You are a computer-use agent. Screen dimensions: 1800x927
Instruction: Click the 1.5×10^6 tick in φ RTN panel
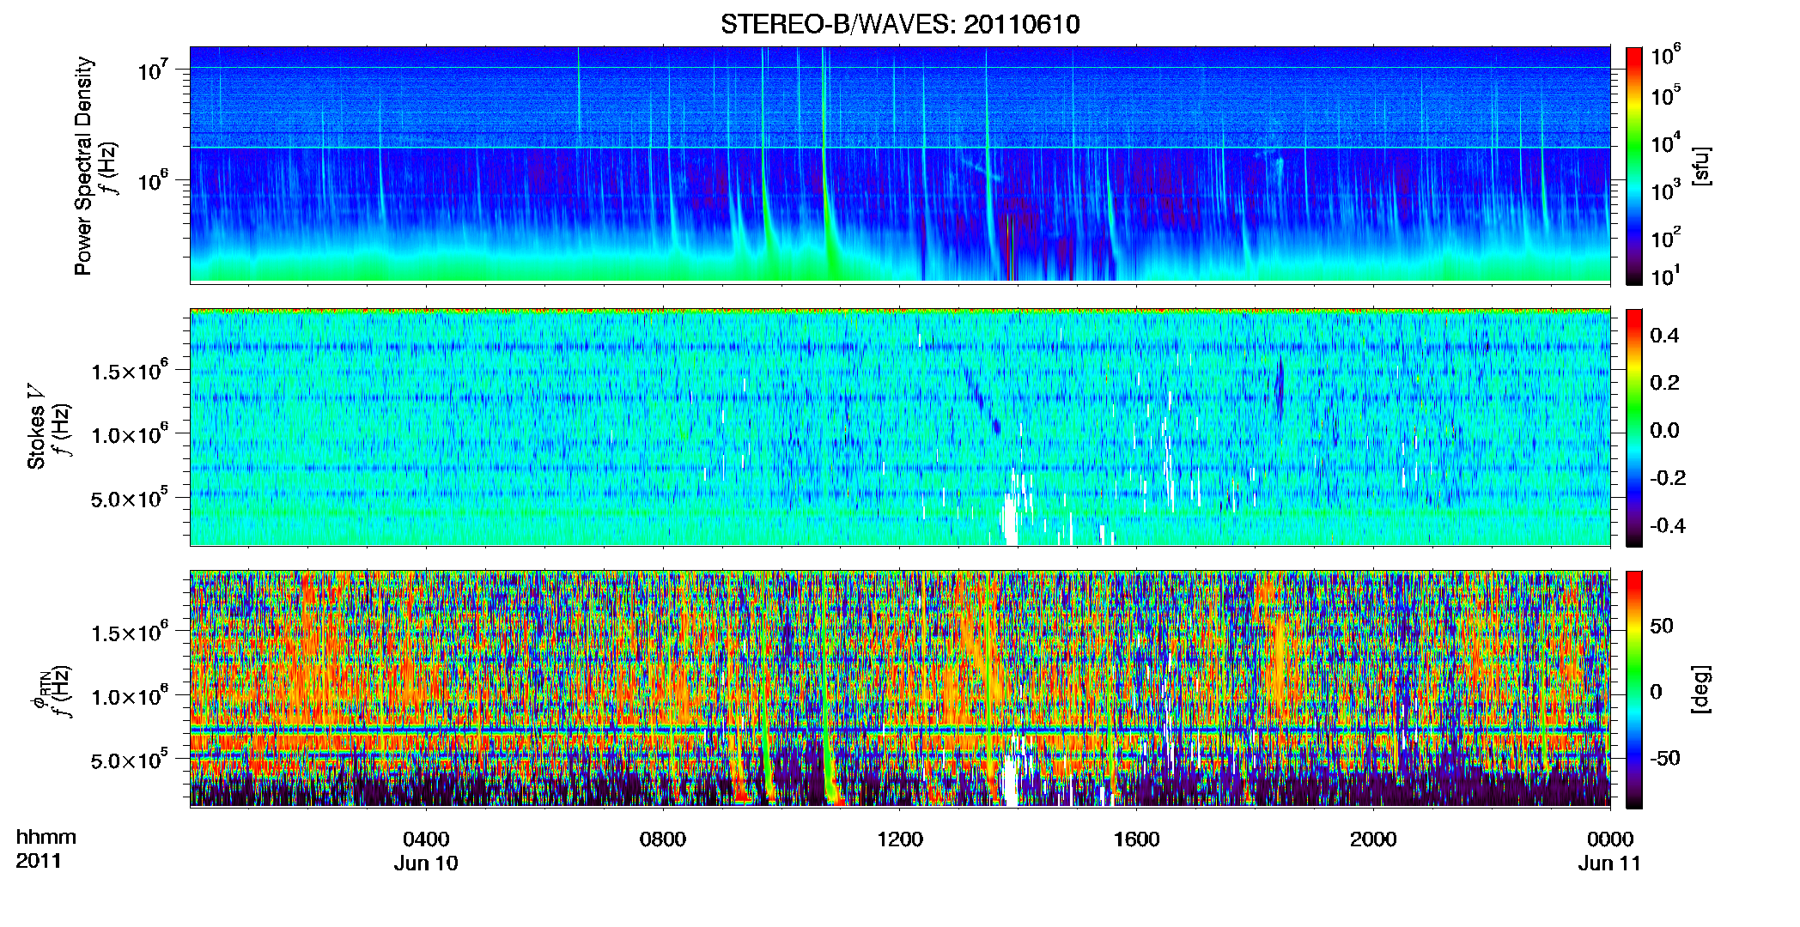[x=131, y=633]
